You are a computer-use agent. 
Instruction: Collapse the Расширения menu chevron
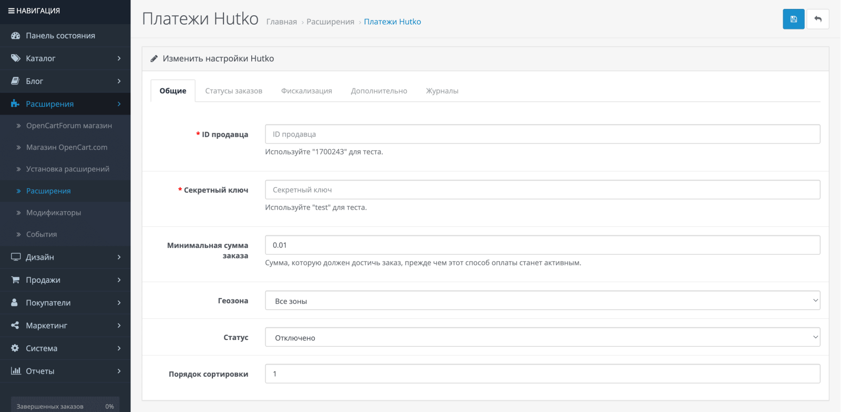119,104
